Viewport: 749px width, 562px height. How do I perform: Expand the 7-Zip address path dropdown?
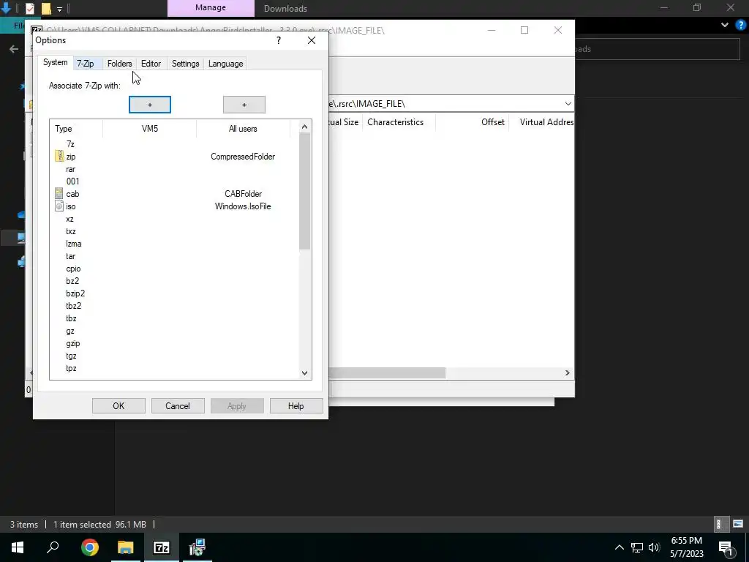click(568, 104)
